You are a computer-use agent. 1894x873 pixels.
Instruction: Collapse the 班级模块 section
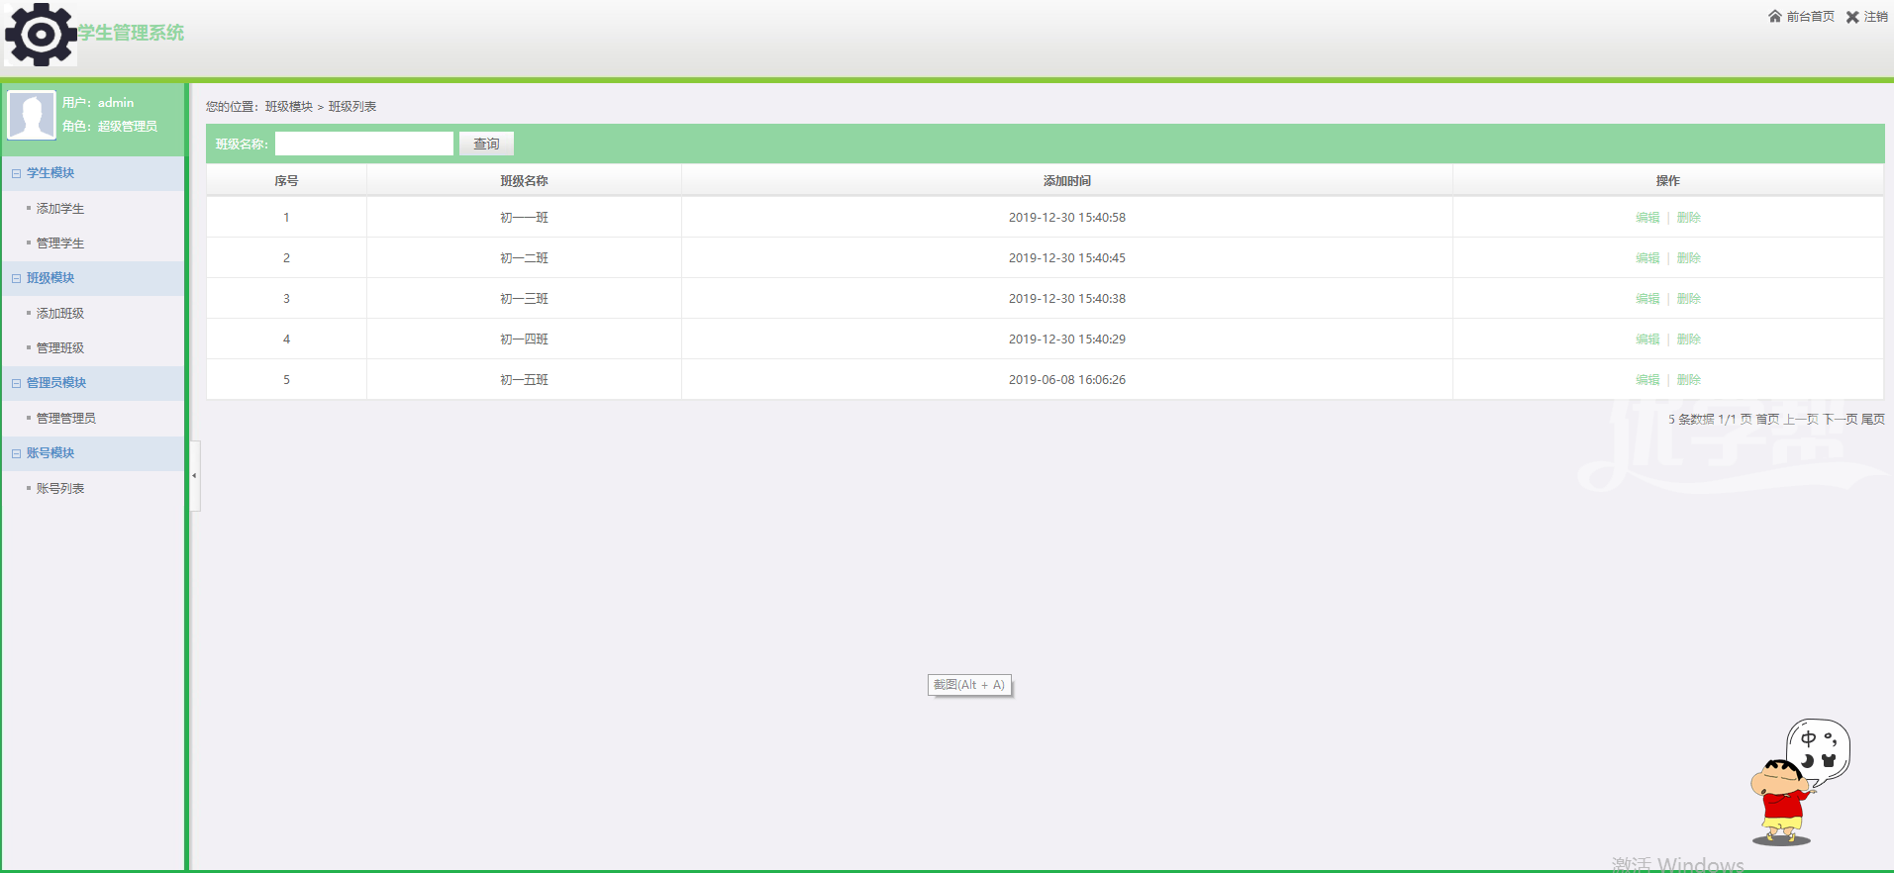pyautogui.click(x=17, y=278)
